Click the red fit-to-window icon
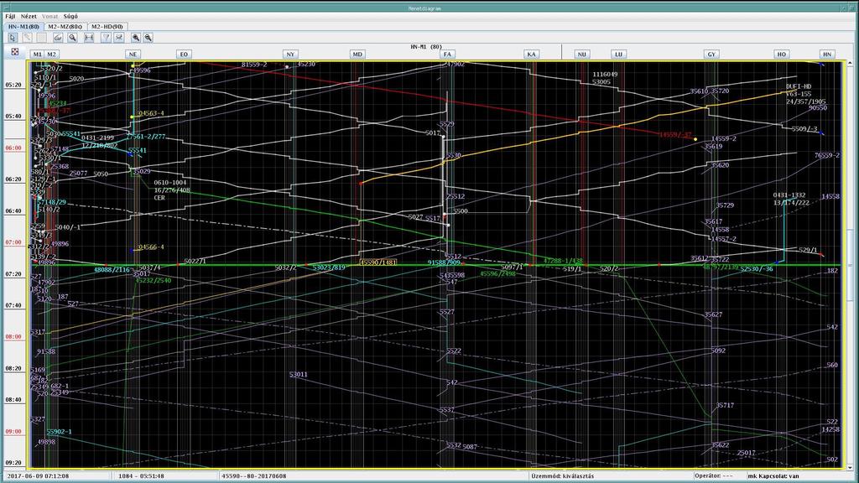 click(15, 51)
